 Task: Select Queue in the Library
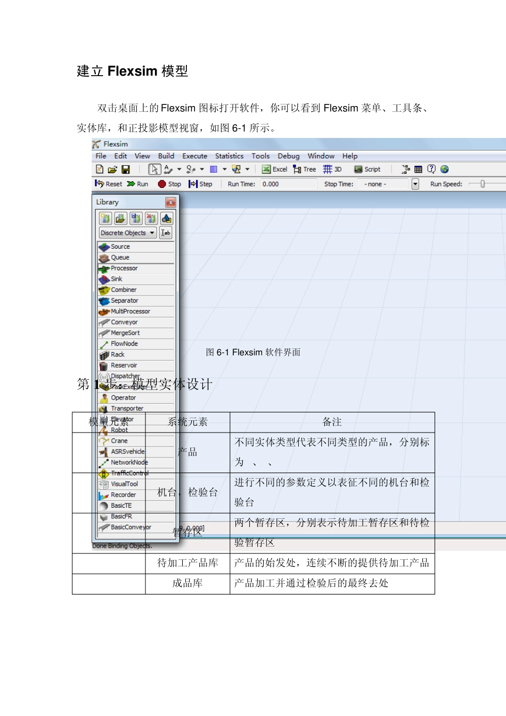(x=136, y=258)
